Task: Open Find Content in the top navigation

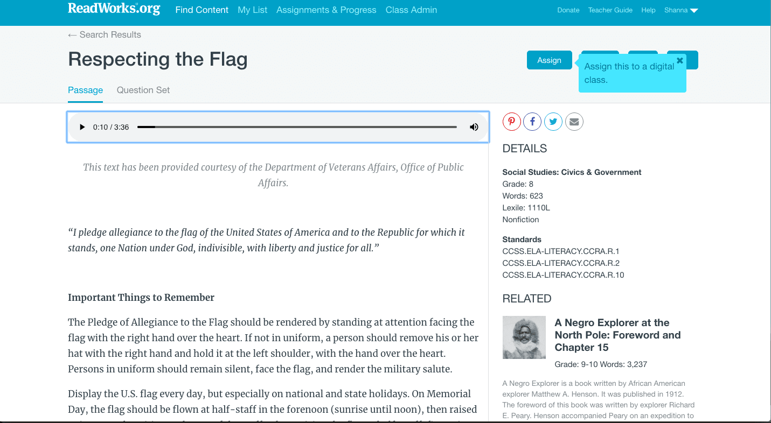Action: 202,10
